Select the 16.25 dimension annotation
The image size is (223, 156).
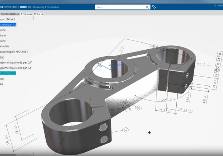click(x=186, y=110)
